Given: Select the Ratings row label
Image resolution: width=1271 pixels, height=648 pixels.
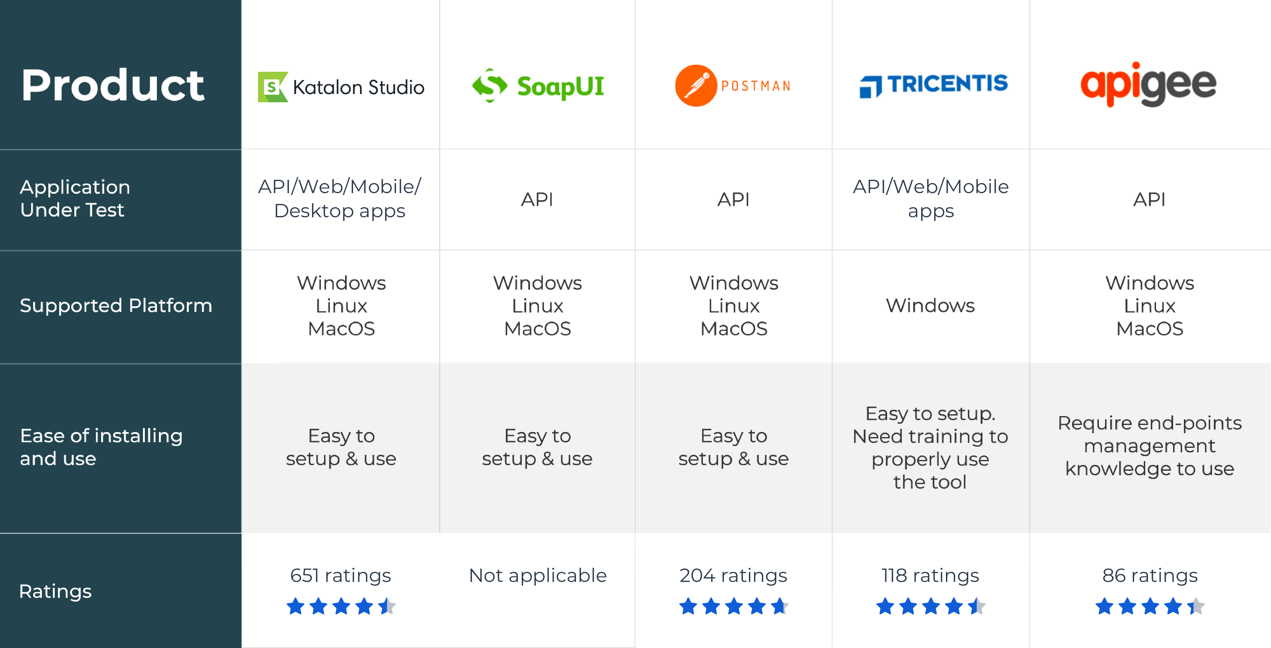Looking at the screenshot, I should tap(55, 591).
